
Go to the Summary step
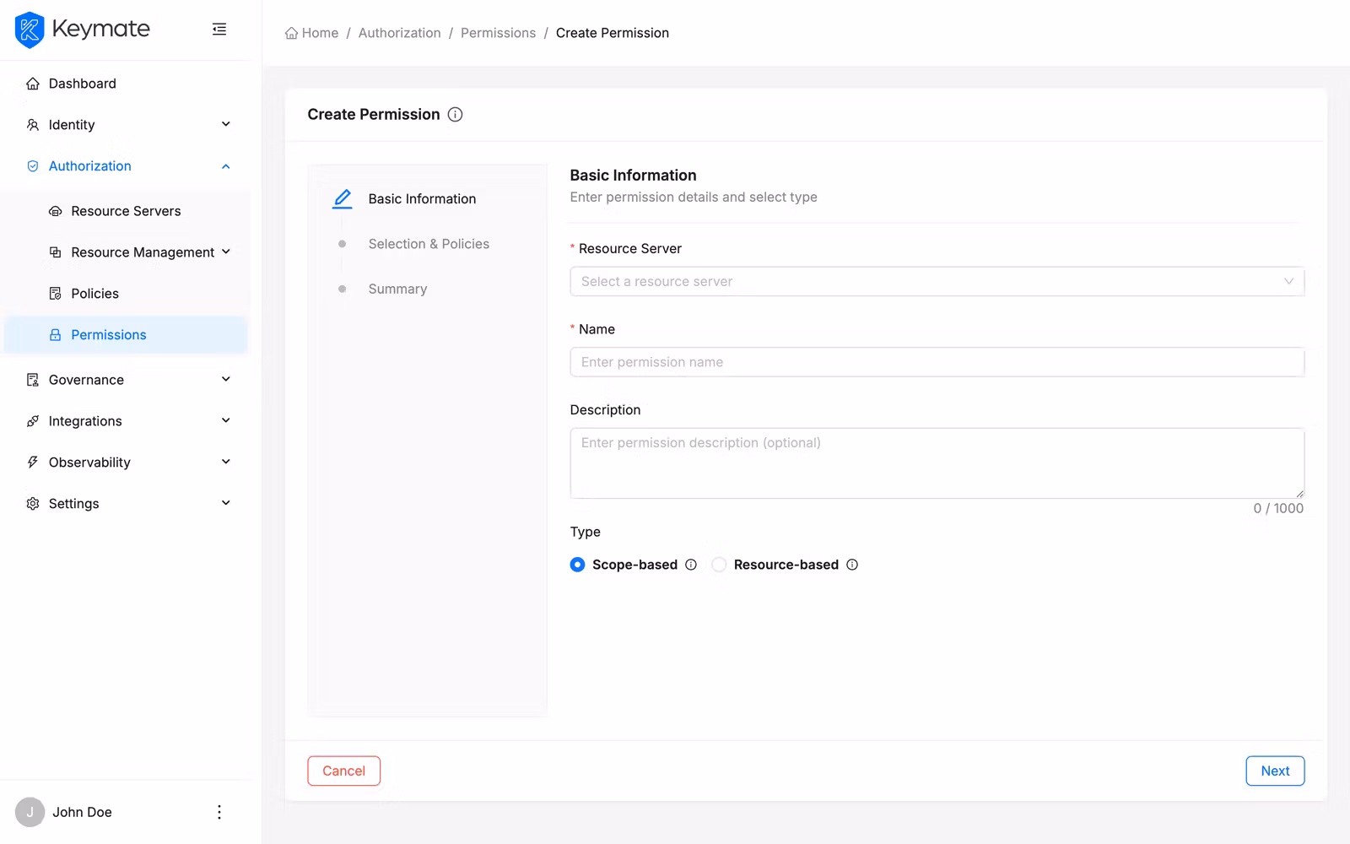(x=397, y=289)
